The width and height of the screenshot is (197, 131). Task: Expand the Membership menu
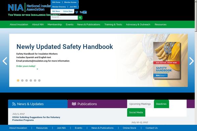point(55,25)
